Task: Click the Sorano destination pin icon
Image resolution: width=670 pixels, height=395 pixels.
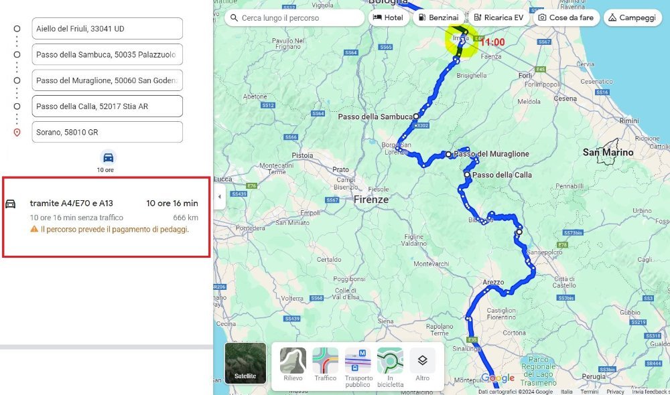Action: click(17, 133)
